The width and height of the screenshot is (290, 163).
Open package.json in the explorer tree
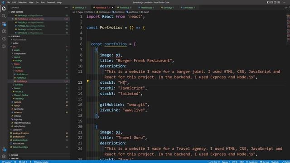click(x=19, y=137)
